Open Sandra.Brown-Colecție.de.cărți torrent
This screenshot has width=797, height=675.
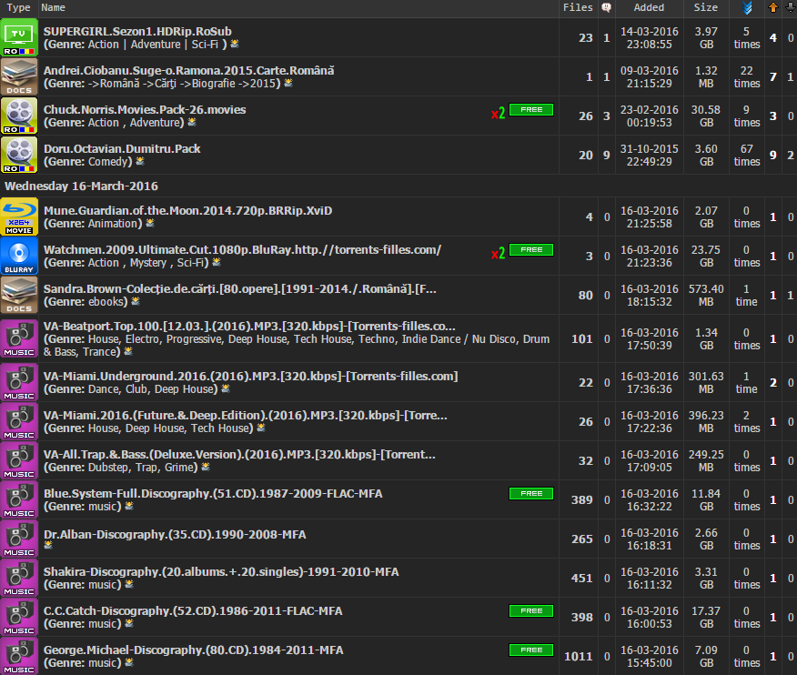[240, 289]
